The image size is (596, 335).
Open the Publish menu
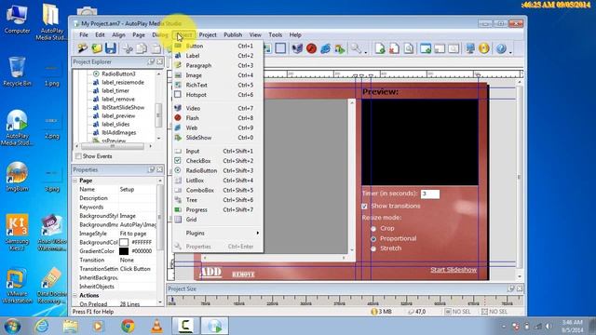tap(233, 34)
